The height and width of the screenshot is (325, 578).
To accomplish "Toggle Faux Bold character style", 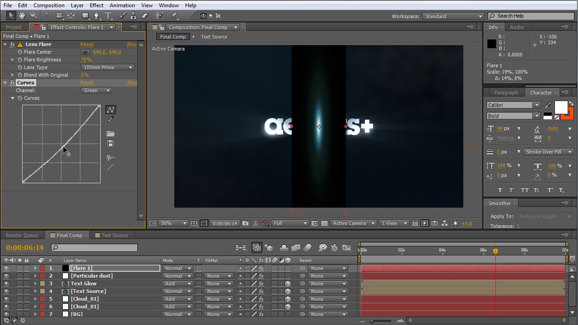I will pos(500,190).
